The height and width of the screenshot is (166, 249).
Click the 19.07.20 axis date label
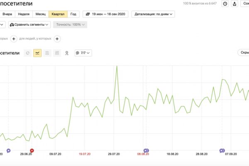pyautogui.click(x=85, y=154)
